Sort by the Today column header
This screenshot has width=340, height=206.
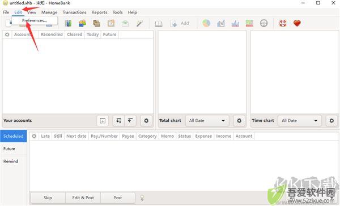(92, 34)
